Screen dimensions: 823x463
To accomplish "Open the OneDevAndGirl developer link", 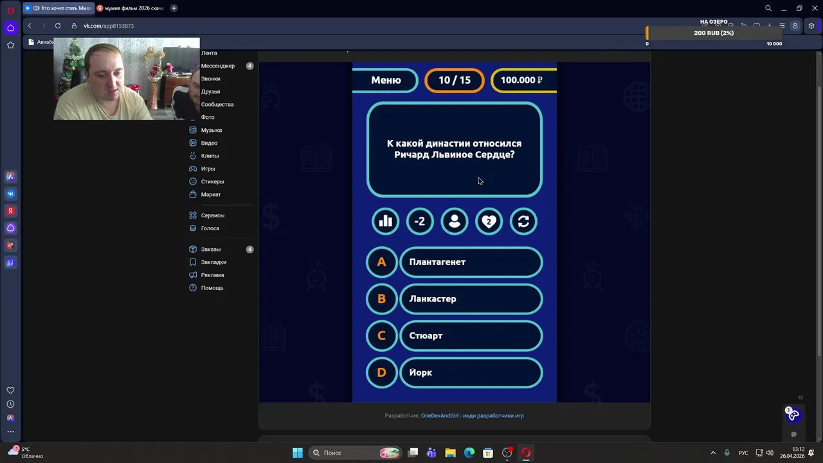I will 472,416.
